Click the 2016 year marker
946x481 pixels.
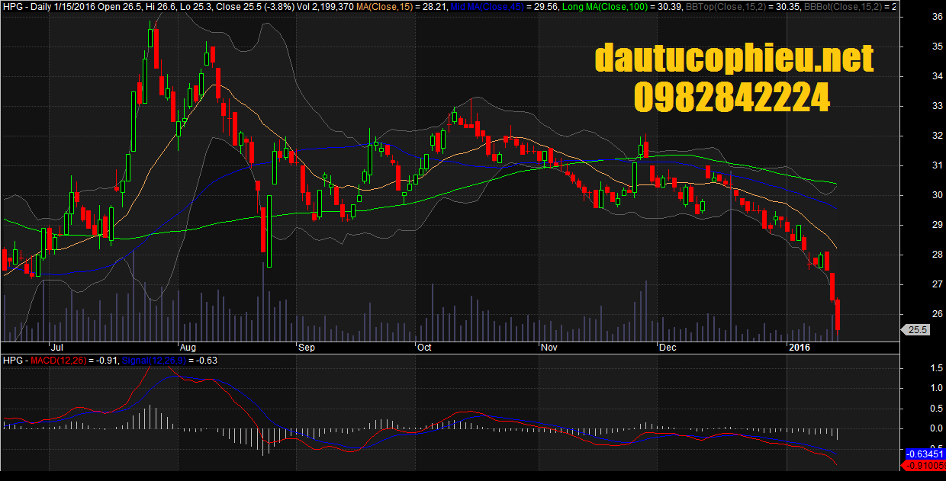pyautogui.click(x=799, y=348)
